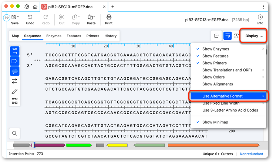Click the Print icon
The image size is (273, 162).
[109, 17]
